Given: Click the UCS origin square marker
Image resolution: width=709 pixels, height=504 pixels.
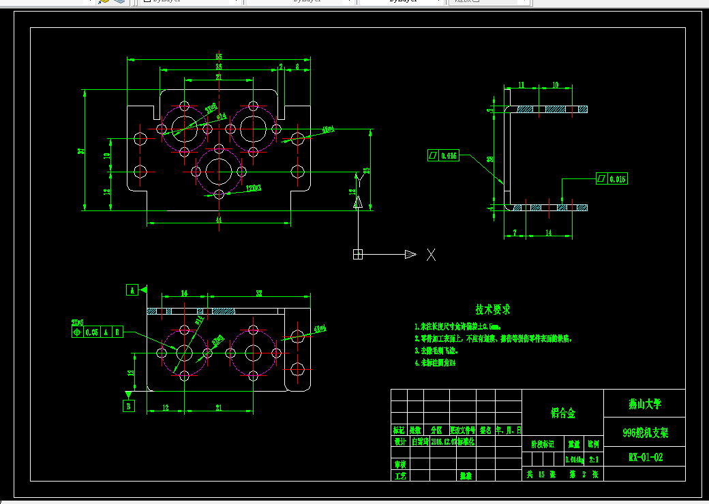Looking at the screenshot, I should [x=358, y=254].
